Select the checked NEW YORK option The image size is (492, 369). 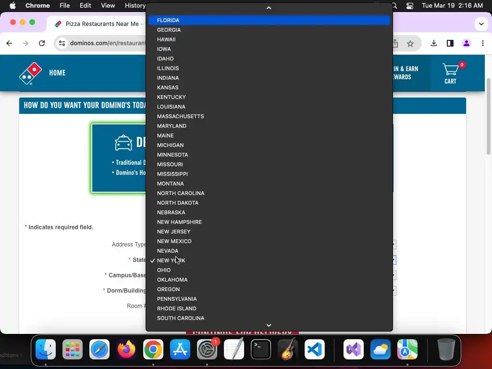point(269,260)
